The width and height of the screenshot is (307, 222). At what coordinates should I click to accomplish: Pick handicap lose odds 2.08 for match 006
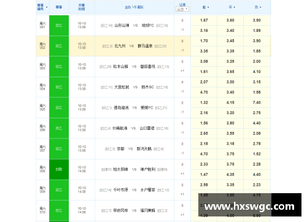(x=257, y=133)
